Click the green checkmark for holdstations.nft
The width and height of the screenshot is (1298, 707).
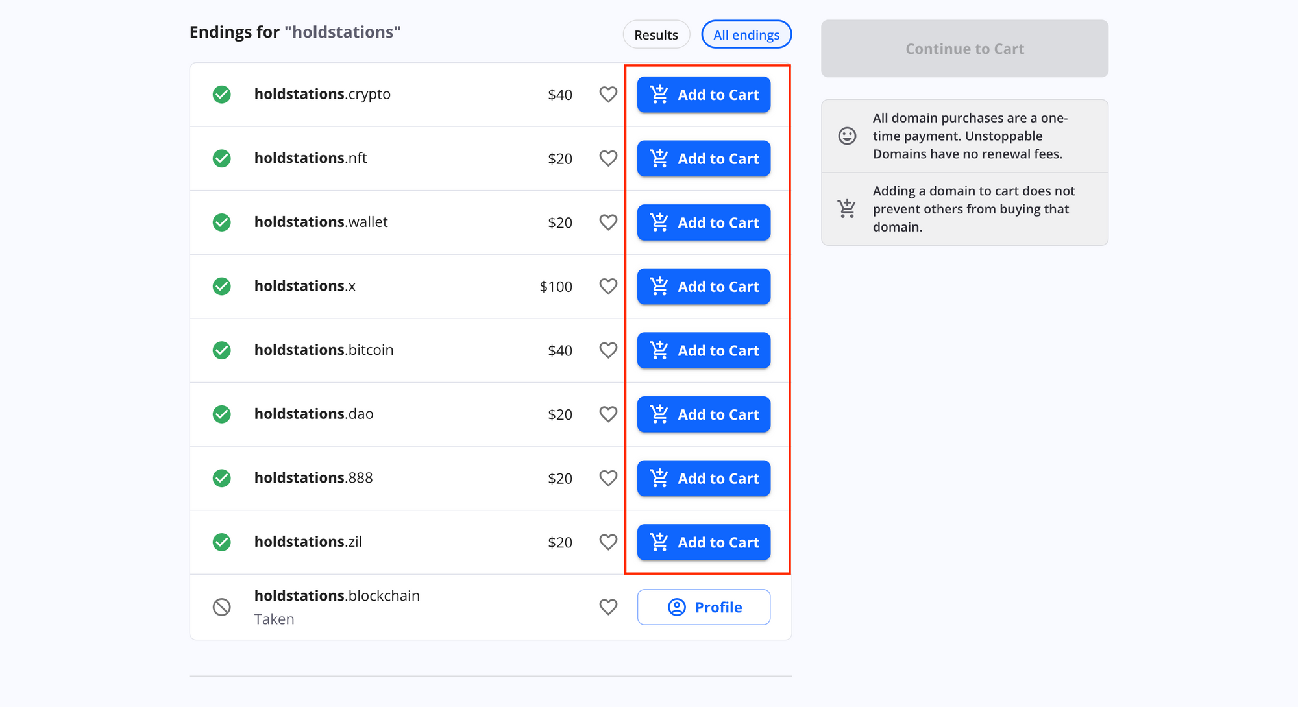click(x=222, y=158)
